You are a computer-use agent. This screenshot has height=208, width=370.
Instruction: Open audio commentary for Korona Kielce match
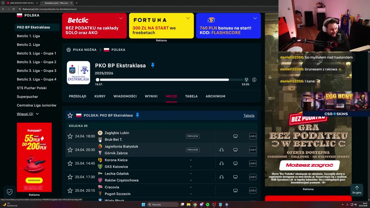pyautogui.click(x=221, y=163)
